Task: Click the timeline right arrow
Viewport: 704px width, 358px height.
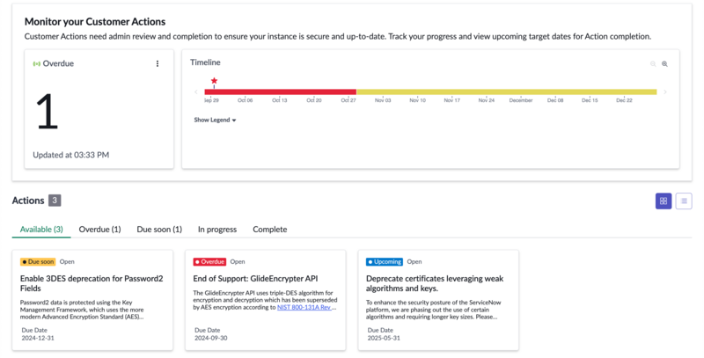Action: tap(665, 92)
